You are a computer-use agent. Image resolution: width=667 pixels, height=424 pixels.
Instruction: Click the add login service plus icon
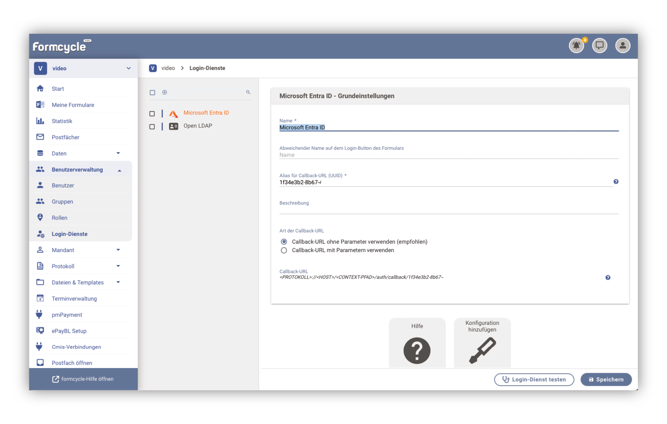pos(164,92)
